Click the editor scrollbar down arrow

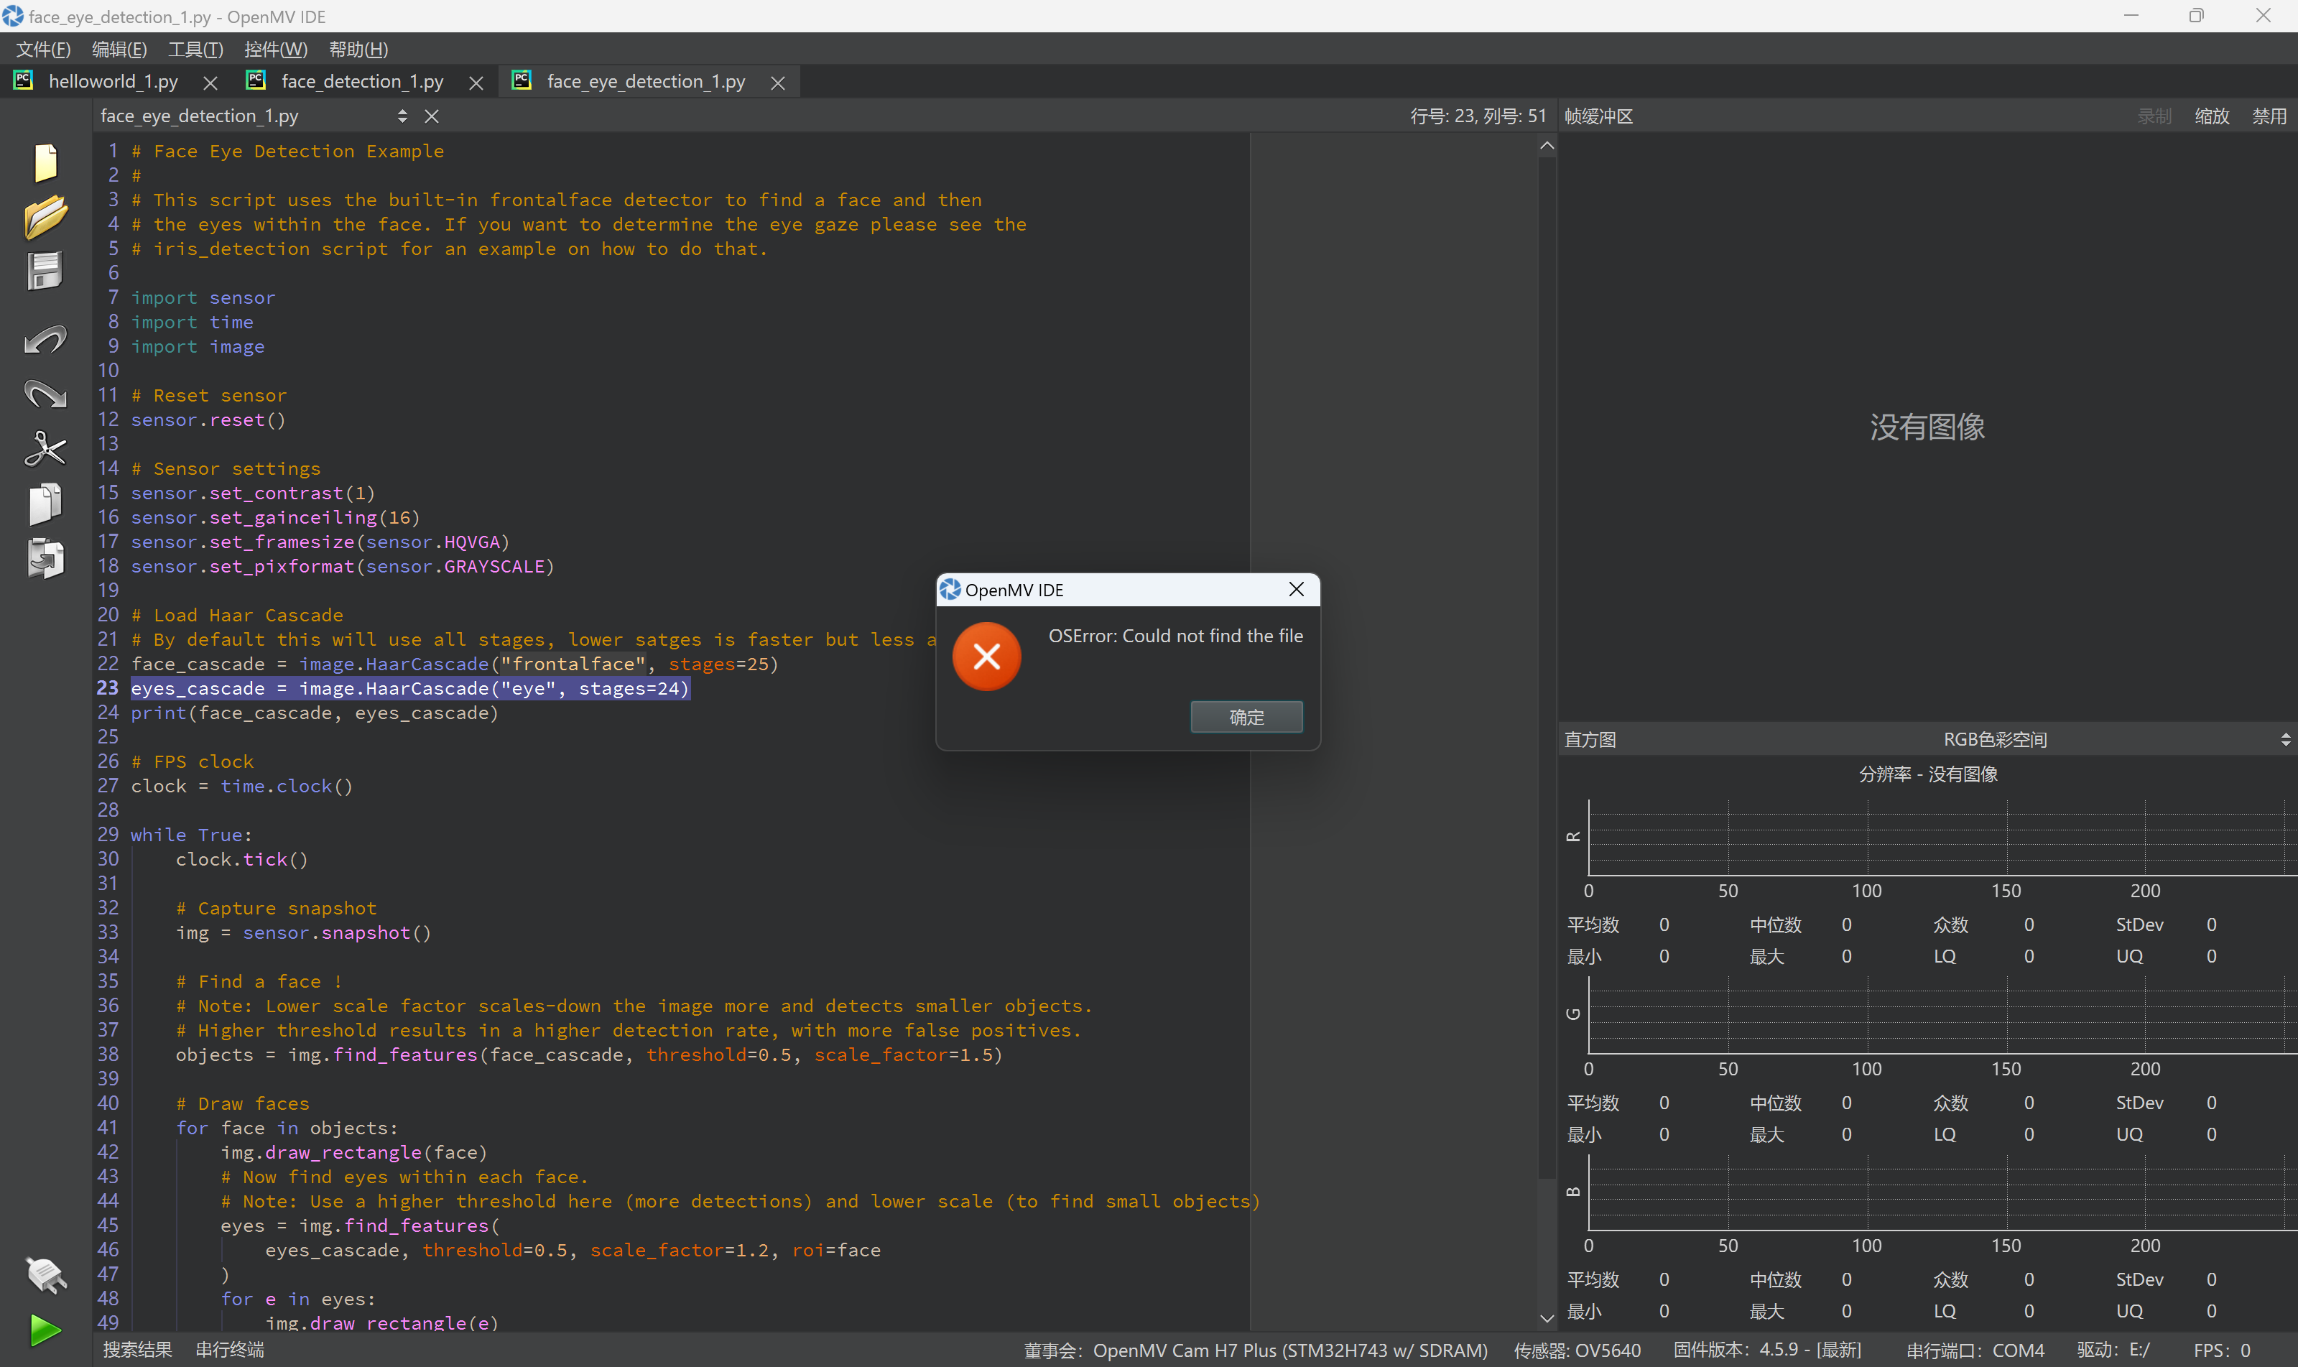click(x=1547, y=1318)
